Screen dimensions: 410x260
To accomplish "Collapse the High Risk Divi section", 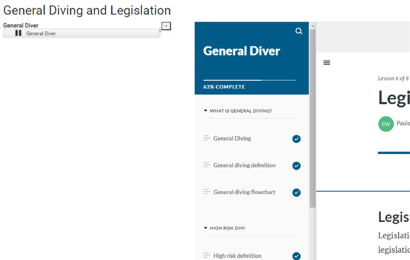I will 206,228.
